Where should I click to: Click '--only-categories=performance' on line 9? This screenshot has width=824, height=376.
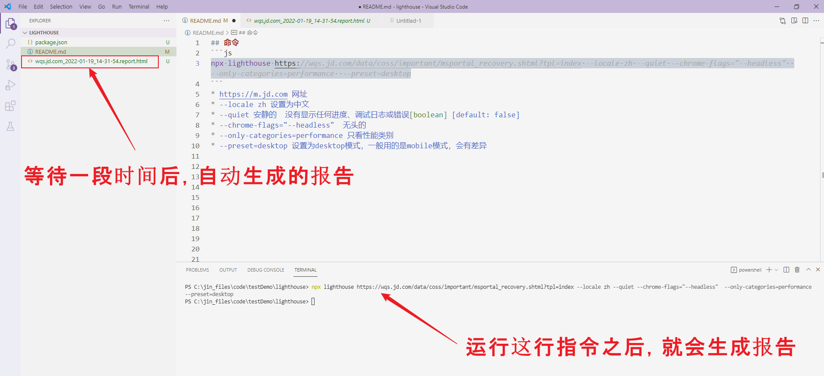(281, 135)
